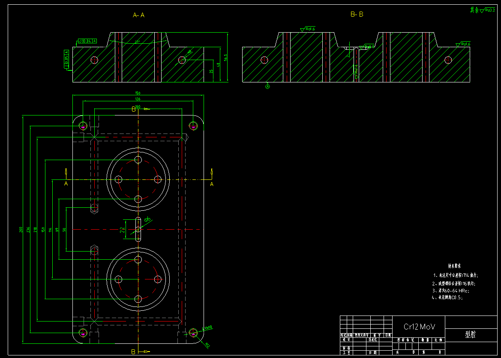501x358 pixels.
Task: Select the "126" dimension text
Action: tap(138, 99)
